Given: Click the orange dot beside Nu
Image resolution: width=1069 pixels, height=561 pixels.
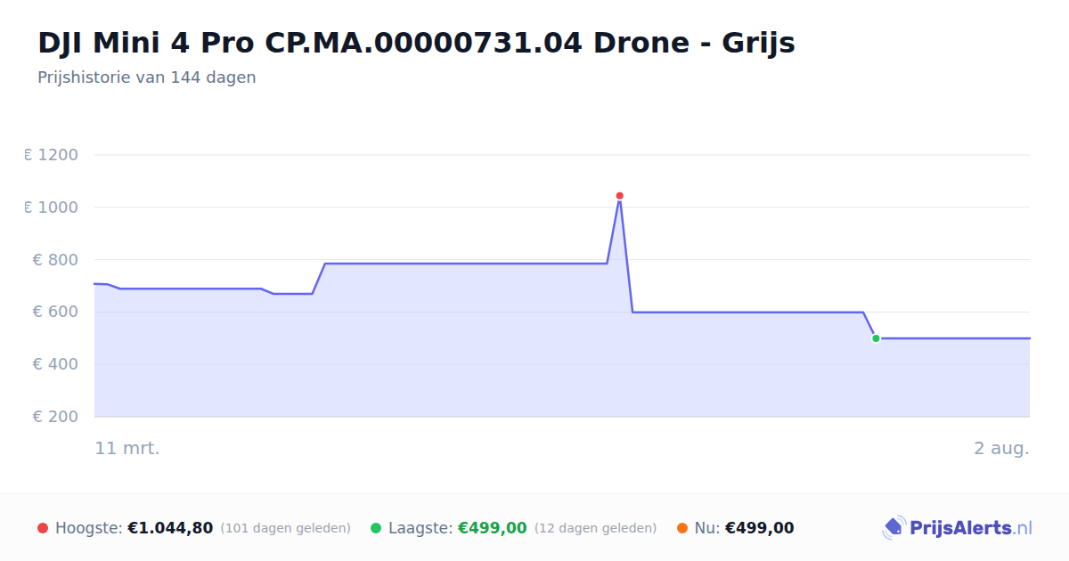Looking at the screenshot, I should coord(681,528).
